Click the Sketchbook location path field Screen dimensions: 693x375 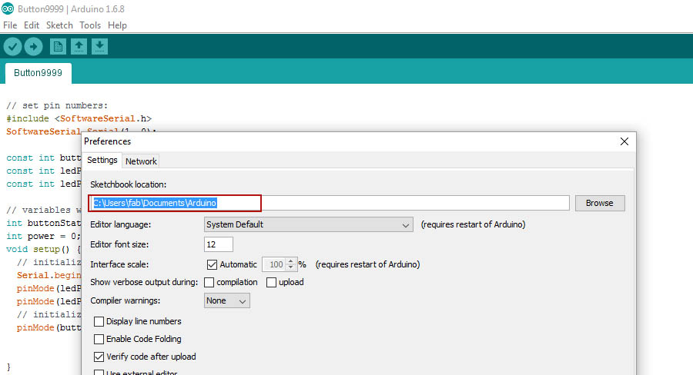click(x=329, y=203)
